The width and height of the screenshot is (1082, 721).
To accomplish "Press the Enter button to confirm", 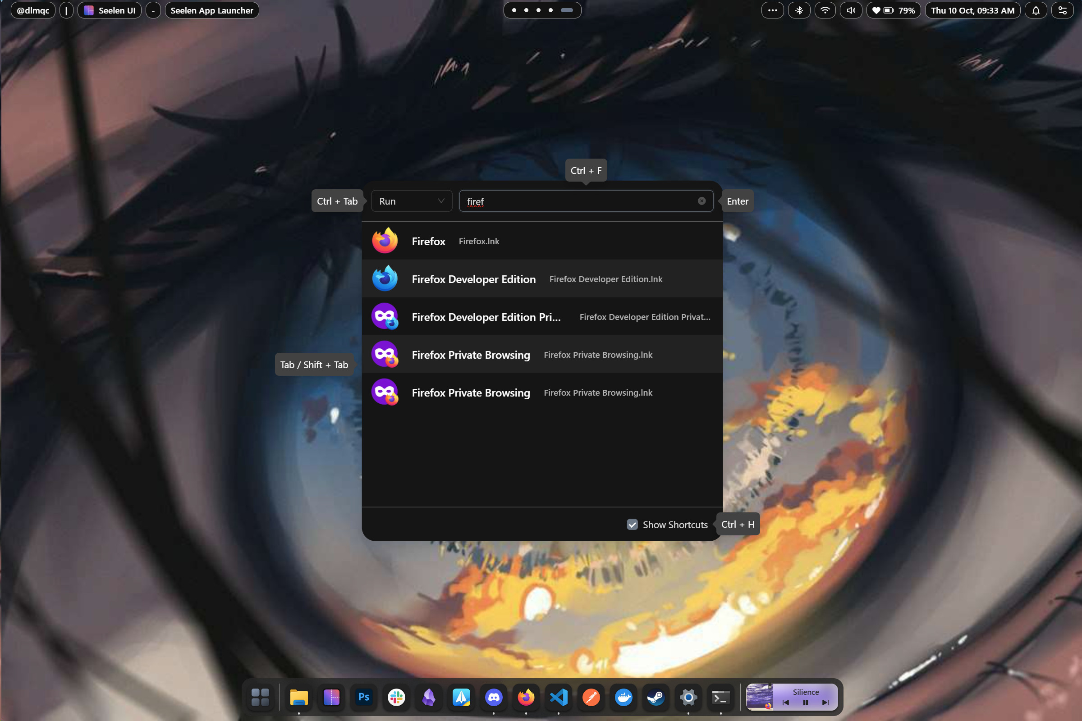I will pos(738,201).
